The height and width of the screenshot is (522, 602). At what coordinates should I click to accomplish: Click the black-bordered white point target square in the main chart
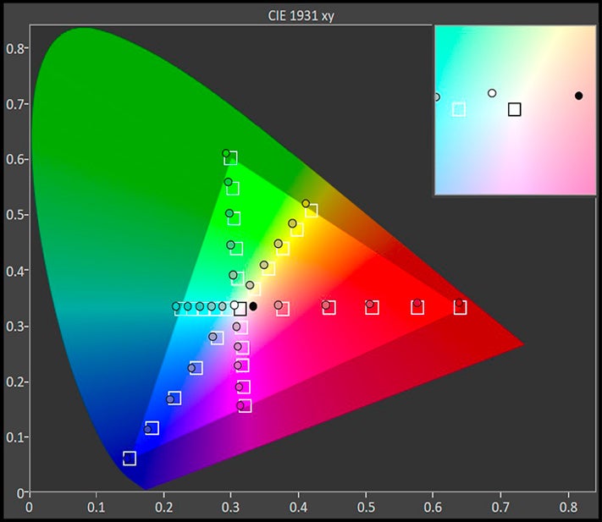[240, 309]
